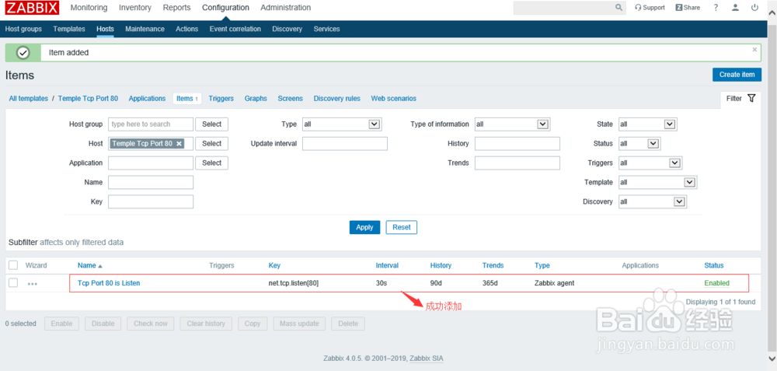
Task: Sort the table by Key column
Action: (x=274, y=265)
